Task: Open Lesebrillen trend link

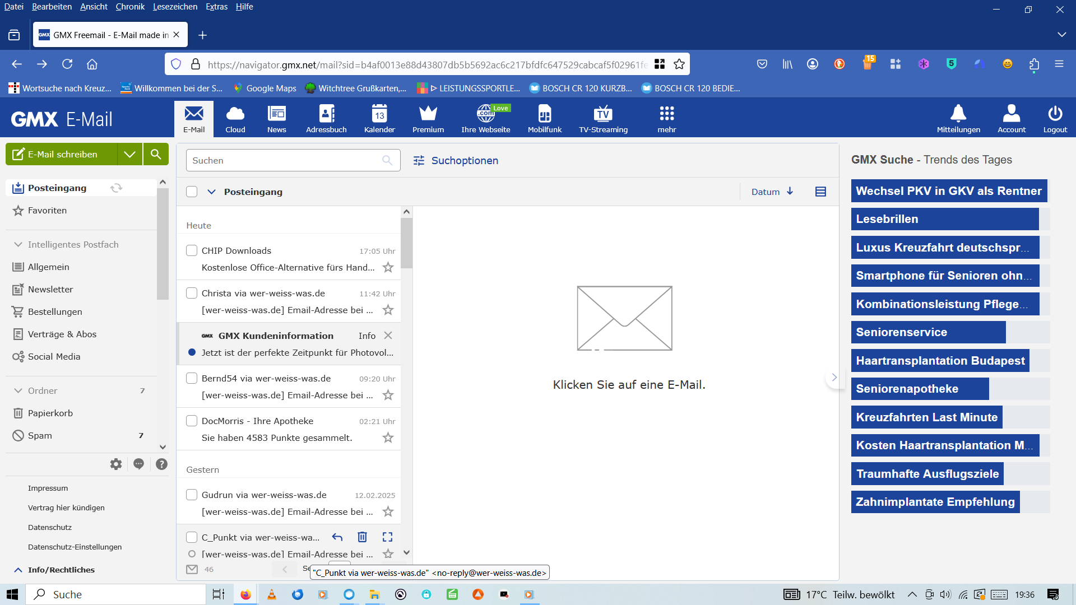Action: [944, 219]
